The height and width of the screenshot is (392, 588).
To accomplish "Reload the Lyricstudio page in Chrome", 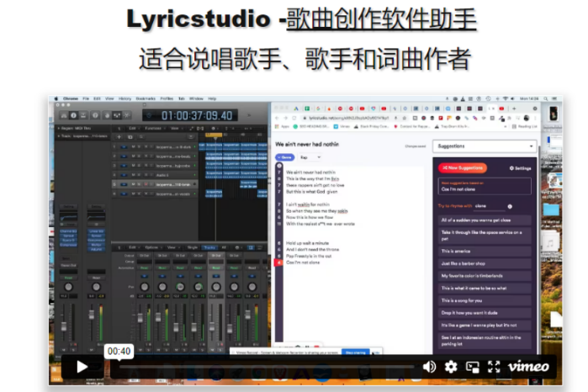I will [x=294, y=118].
